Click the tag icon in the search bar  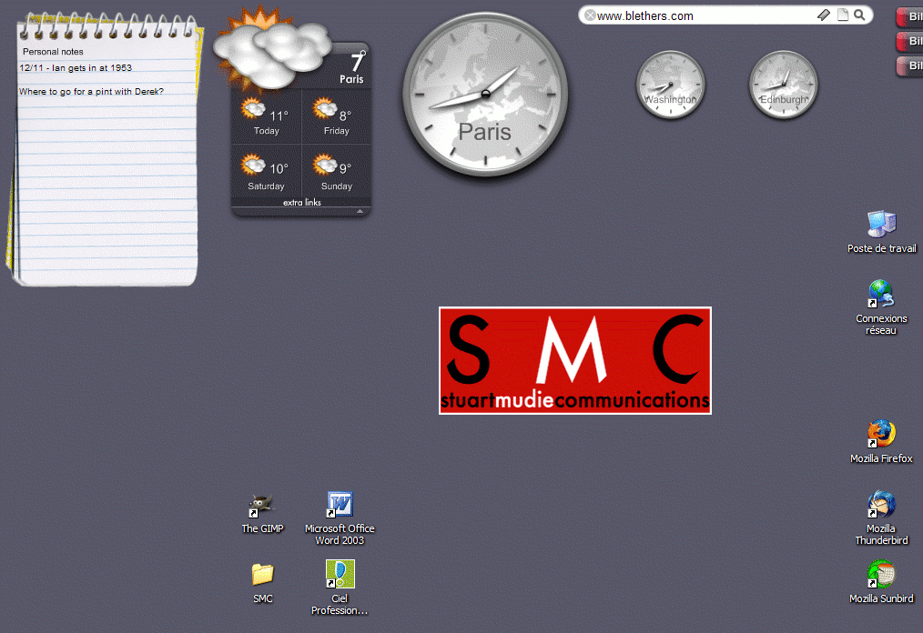pos(824,15)
